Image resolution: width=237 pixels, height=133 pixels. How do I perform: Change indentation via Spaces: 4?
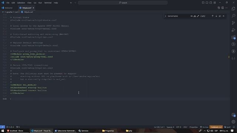170,127
